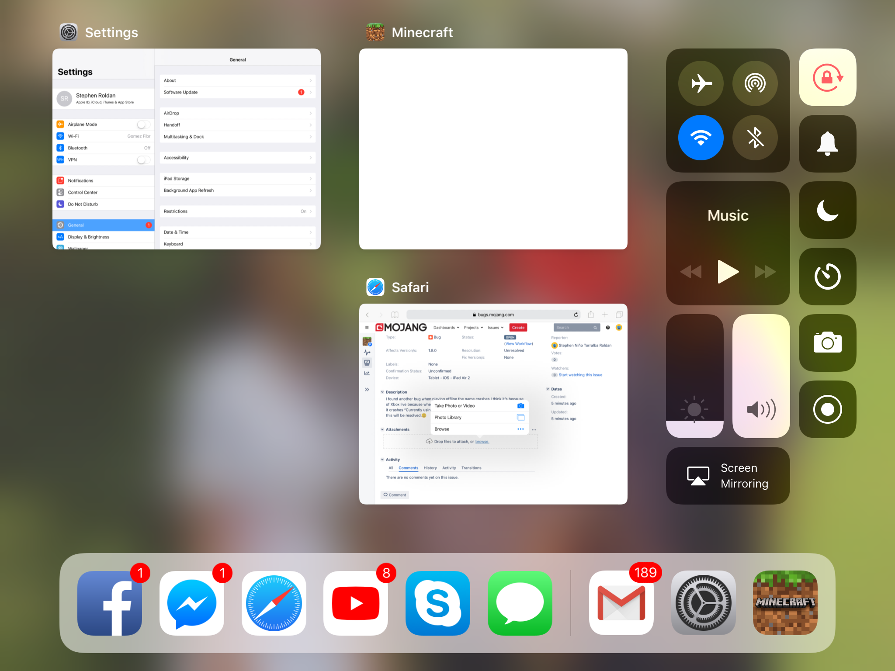Image resolution: width=895 pixels, height=671 pixels.
Task: Toggle Do Not Disturb moon
Action: point(827,210)
